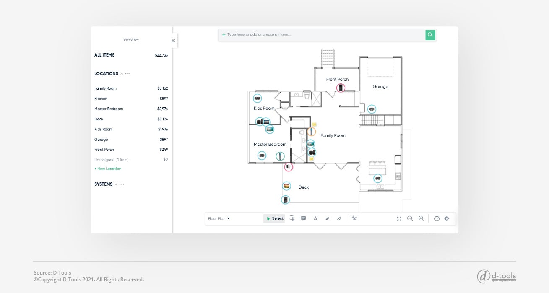This screenshot has height=293, width=549.
Task: Collapse the LOCATIONS list
Action: [122, 73]
